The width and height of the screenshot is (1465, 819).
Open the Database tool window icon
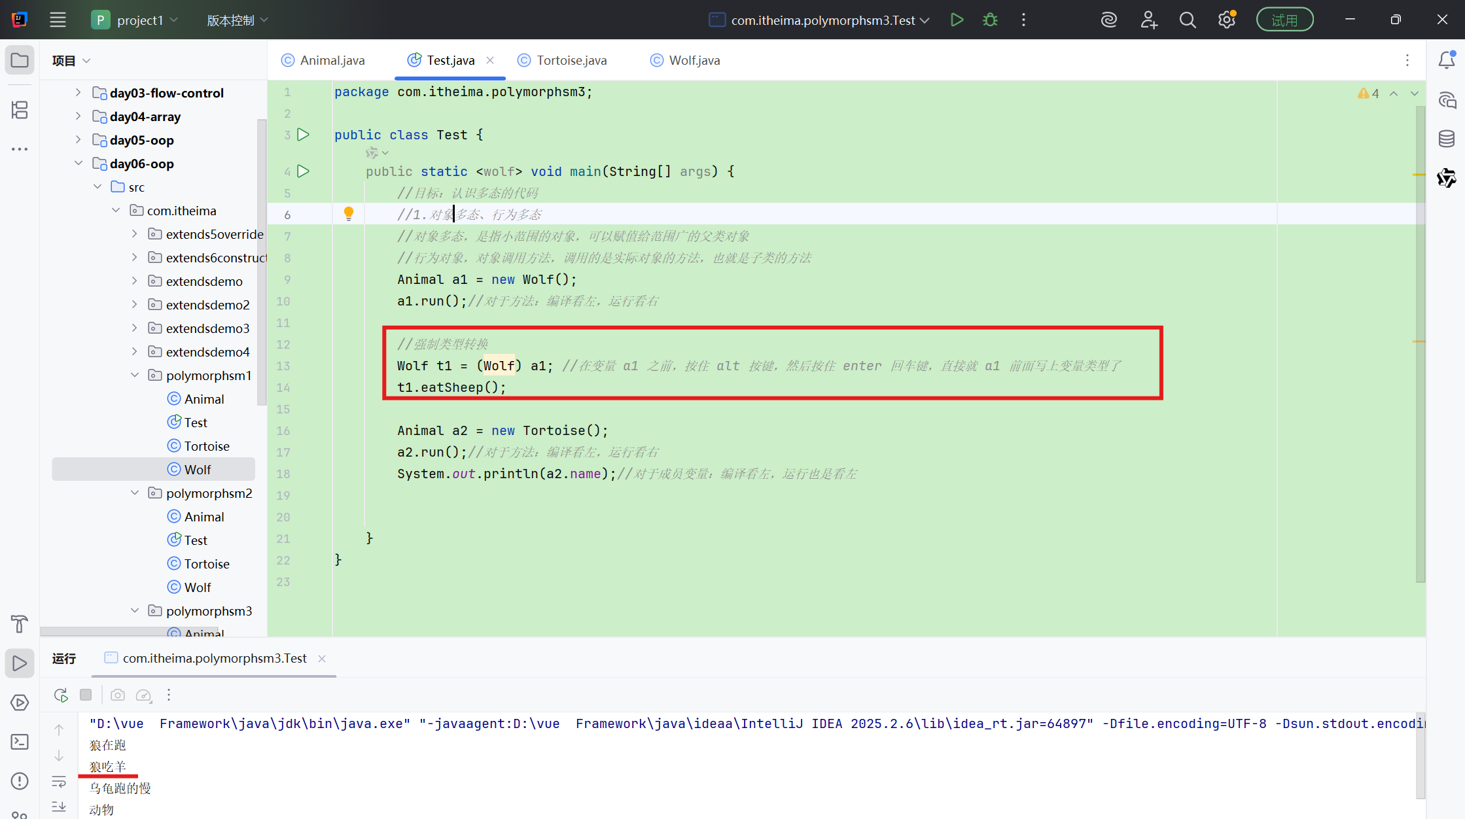tap(1446, 139)
